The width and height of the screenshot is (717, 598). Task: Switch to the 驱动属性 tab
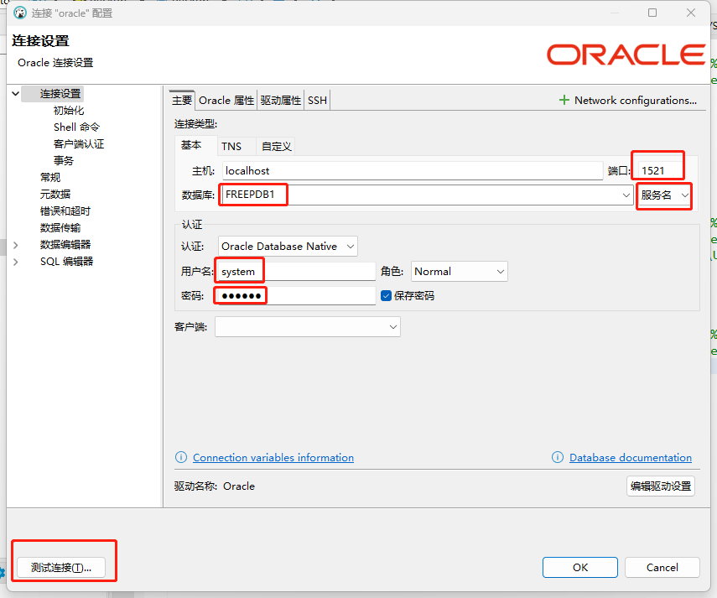281,100
